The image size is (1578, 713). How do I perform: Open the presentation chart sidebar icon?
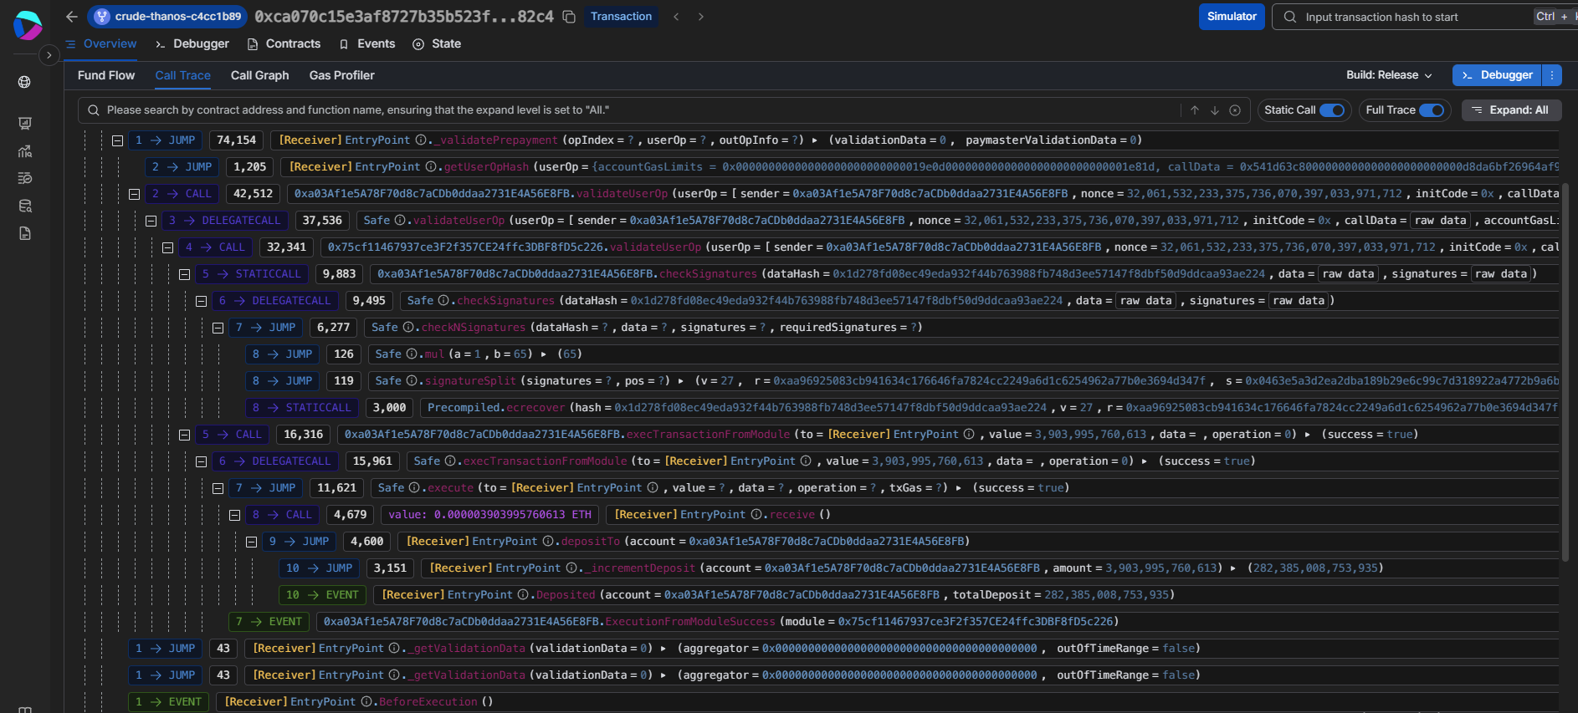click(25, 124)
